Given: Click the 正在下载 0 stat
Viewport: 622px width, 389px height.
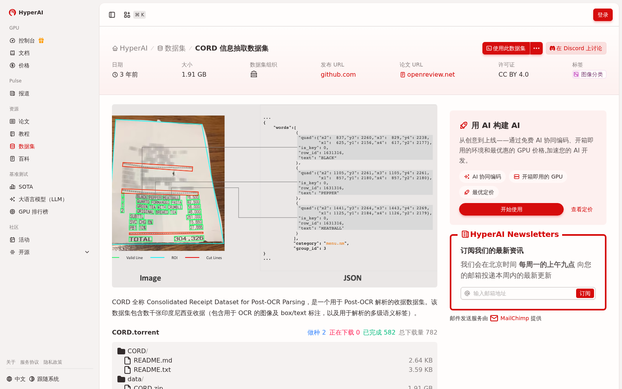Looking at the screenshot, I should point(344,332).
